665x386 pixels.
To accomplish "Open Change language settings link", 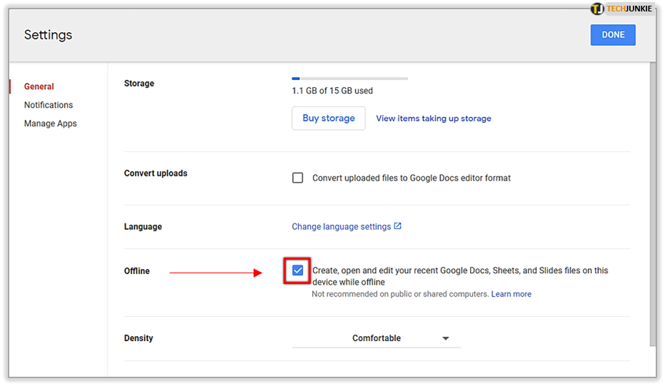I will click(x=341, y=227).
